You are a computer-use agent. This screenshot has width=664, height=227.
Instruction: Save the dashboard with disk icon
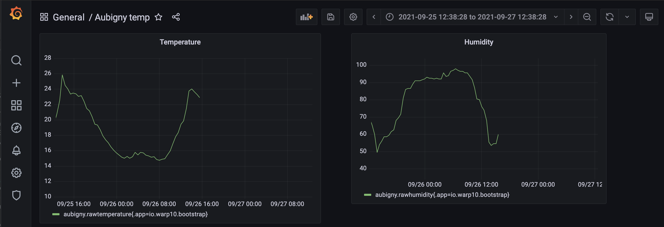coord(331,17)
